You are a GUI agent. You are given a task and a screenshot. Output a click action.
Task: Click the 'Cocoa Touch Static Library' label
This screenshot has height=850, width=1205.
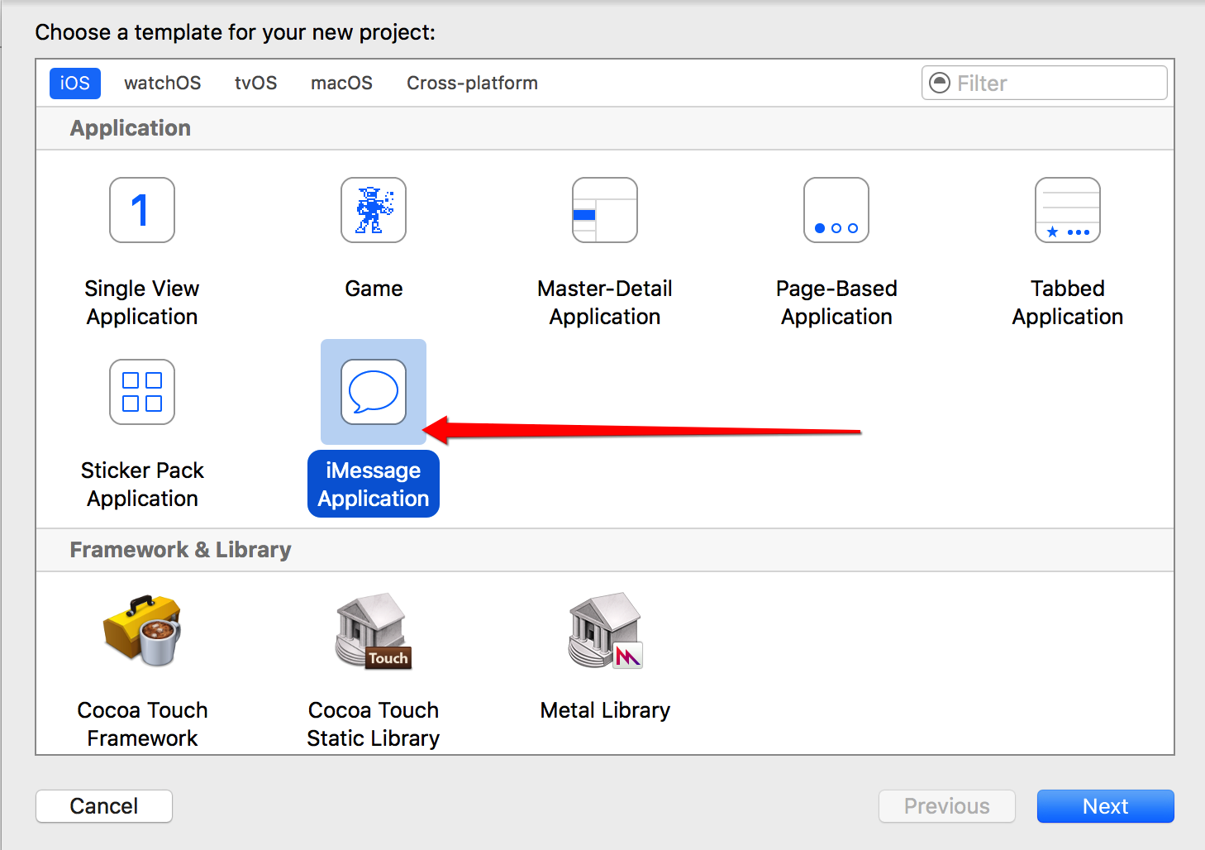[x=374, y=724]
